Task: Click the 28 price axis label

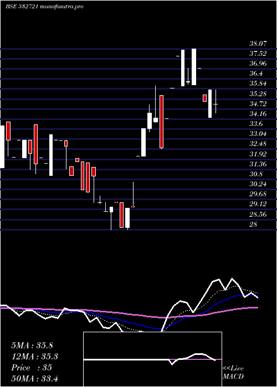Action: pyautogui.click(x=253, y=224)
